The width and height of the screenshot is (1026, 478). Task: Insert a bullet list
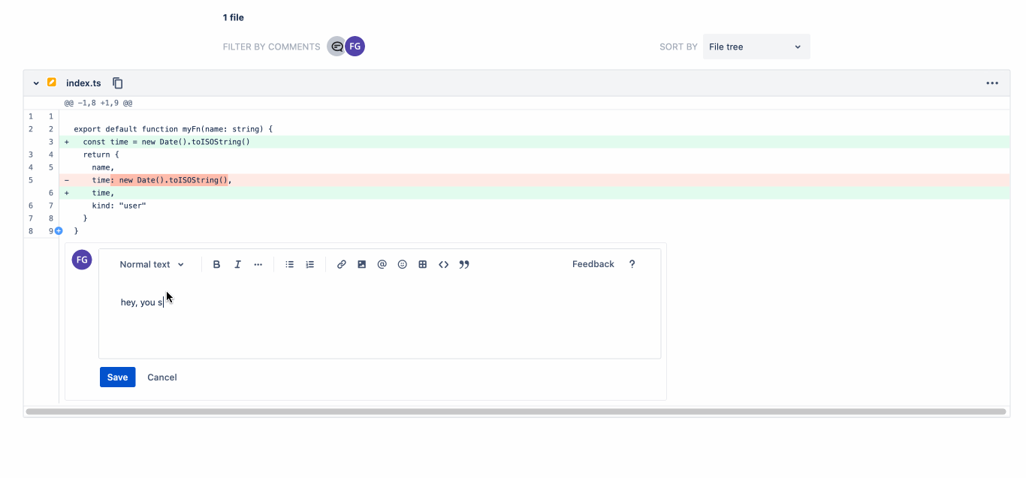[x=290, y=264]
